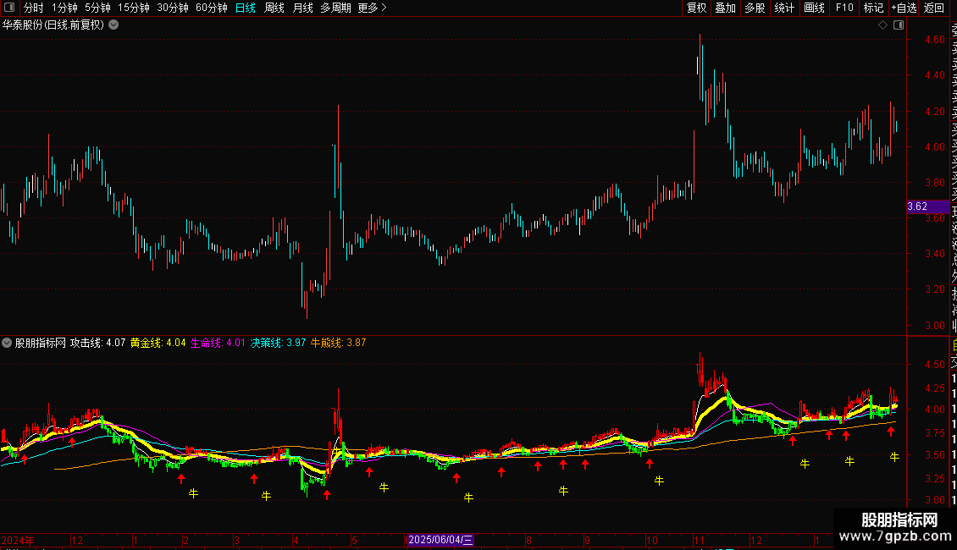This screenshot has height=550, width=957.
Task: Switch to 分时 intraday chart
Action: tap(34, 8)
